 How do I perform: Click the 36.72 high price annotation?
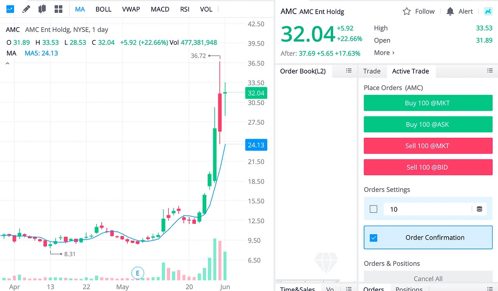pyautogui.click(x=198, y=56)
